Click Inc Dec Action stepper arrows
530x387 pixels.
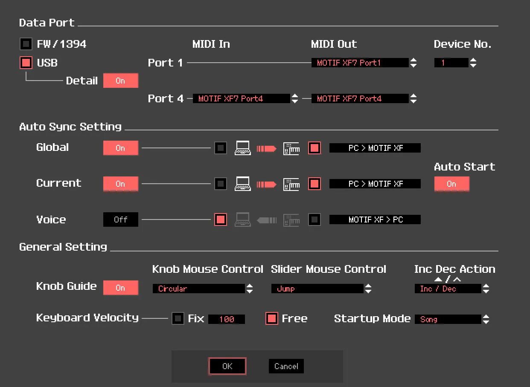486,289
